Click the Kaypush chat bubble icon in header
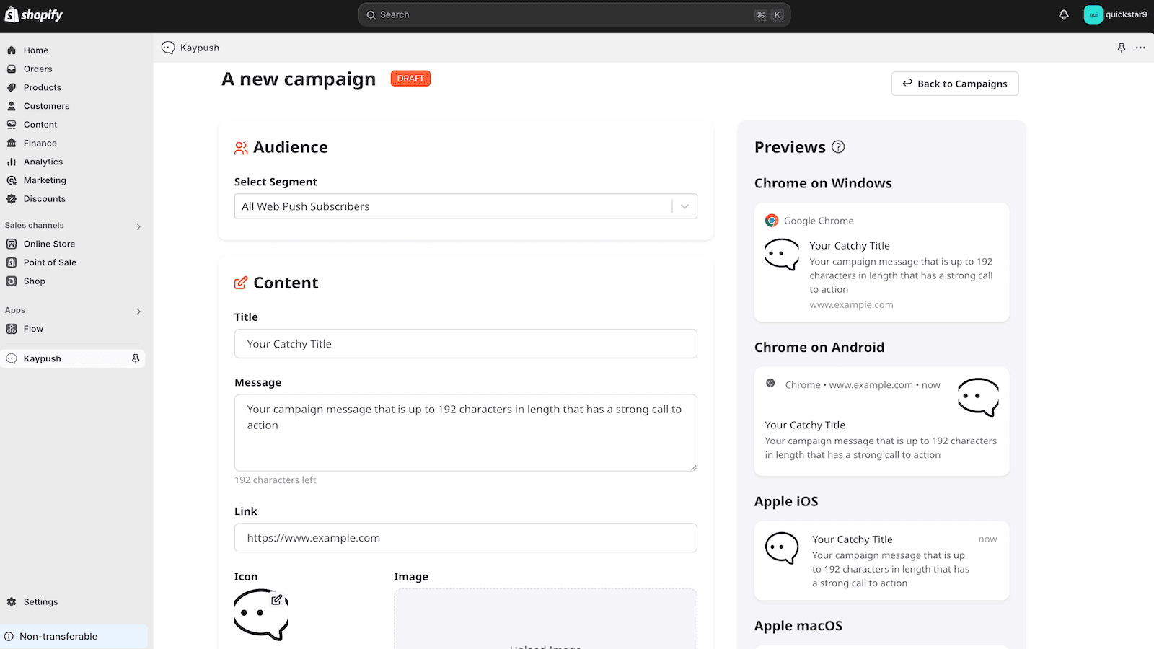The image size is (1154, 649). point(168,48)
